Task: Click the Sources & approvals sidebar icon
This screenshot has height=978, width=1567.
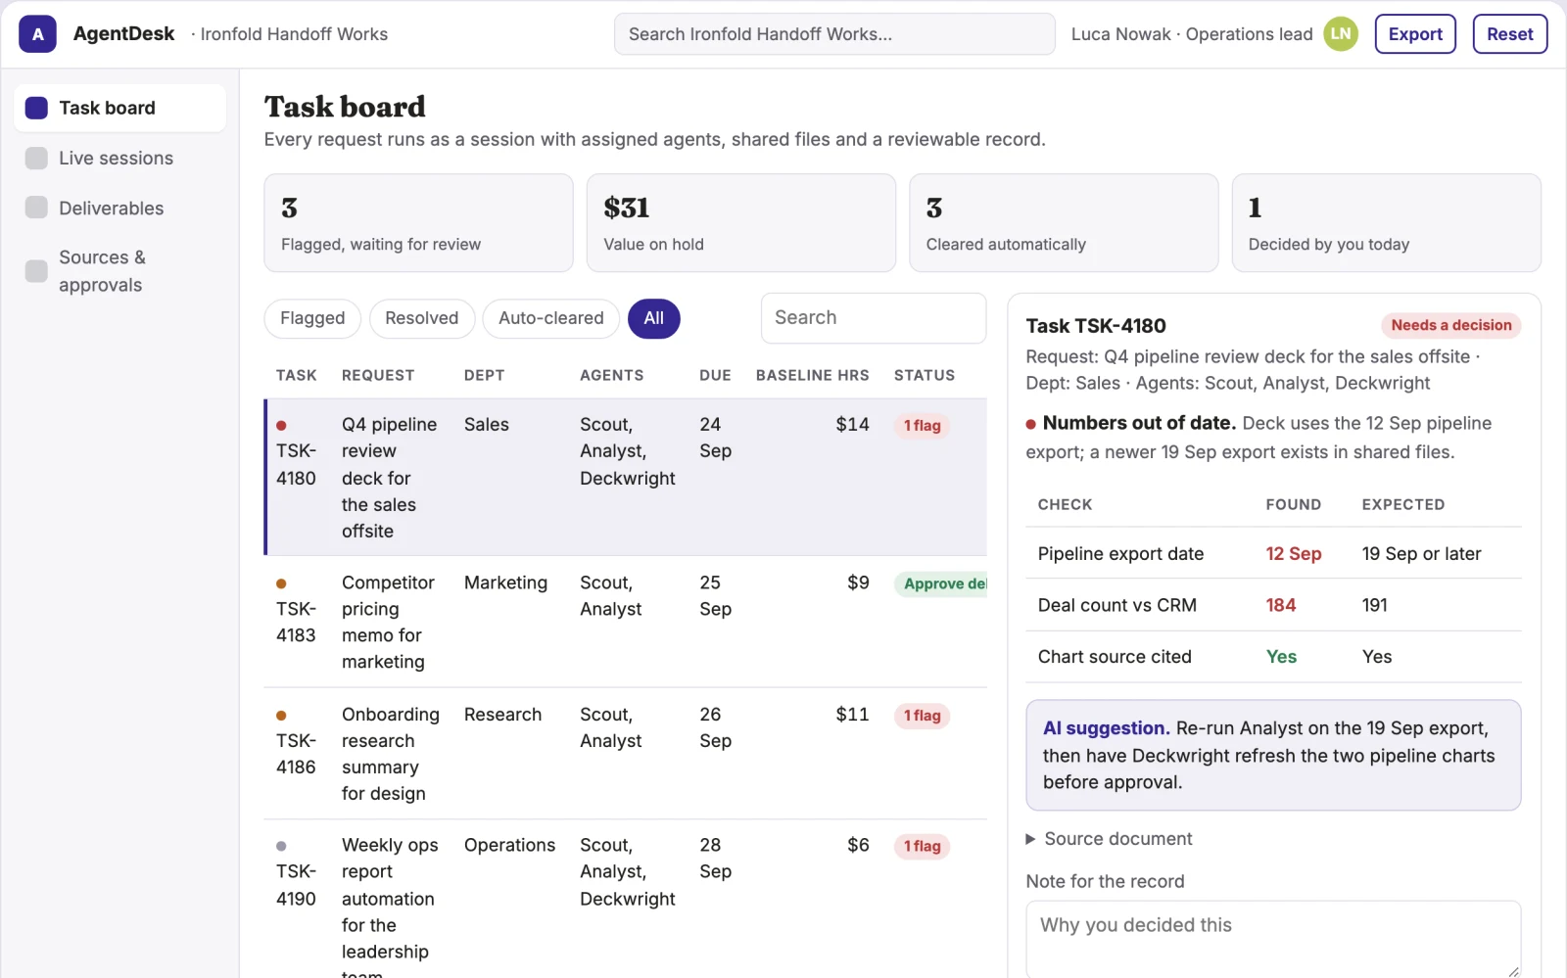Action: [x=36, y=271]
